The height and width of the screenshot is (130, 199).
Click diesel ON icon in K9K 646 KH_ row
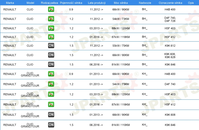(x=51, y=125)
